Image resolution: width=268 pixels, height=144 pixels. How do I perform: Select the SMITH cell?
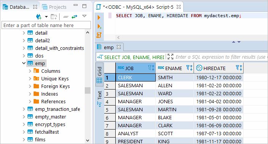click(x=175, y=78)
